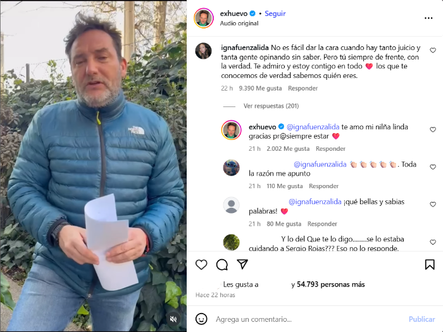
Task: Open exhuevo's profile picture in the header
Action: pos(204,18)
